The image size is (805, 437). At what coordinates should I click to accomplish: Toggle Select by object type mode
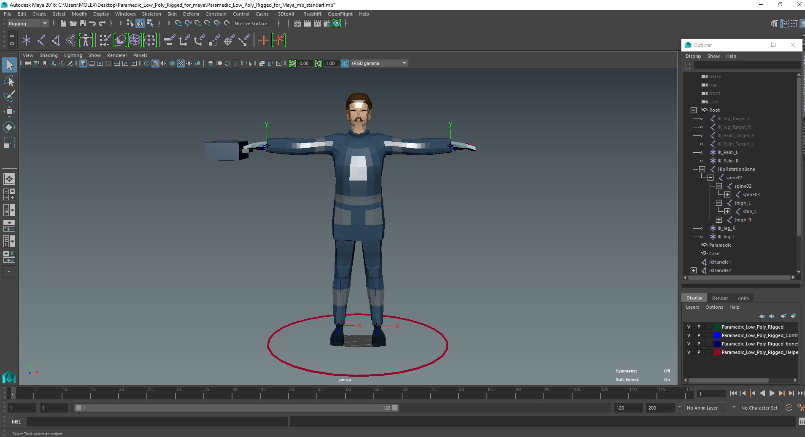[140, 24]
